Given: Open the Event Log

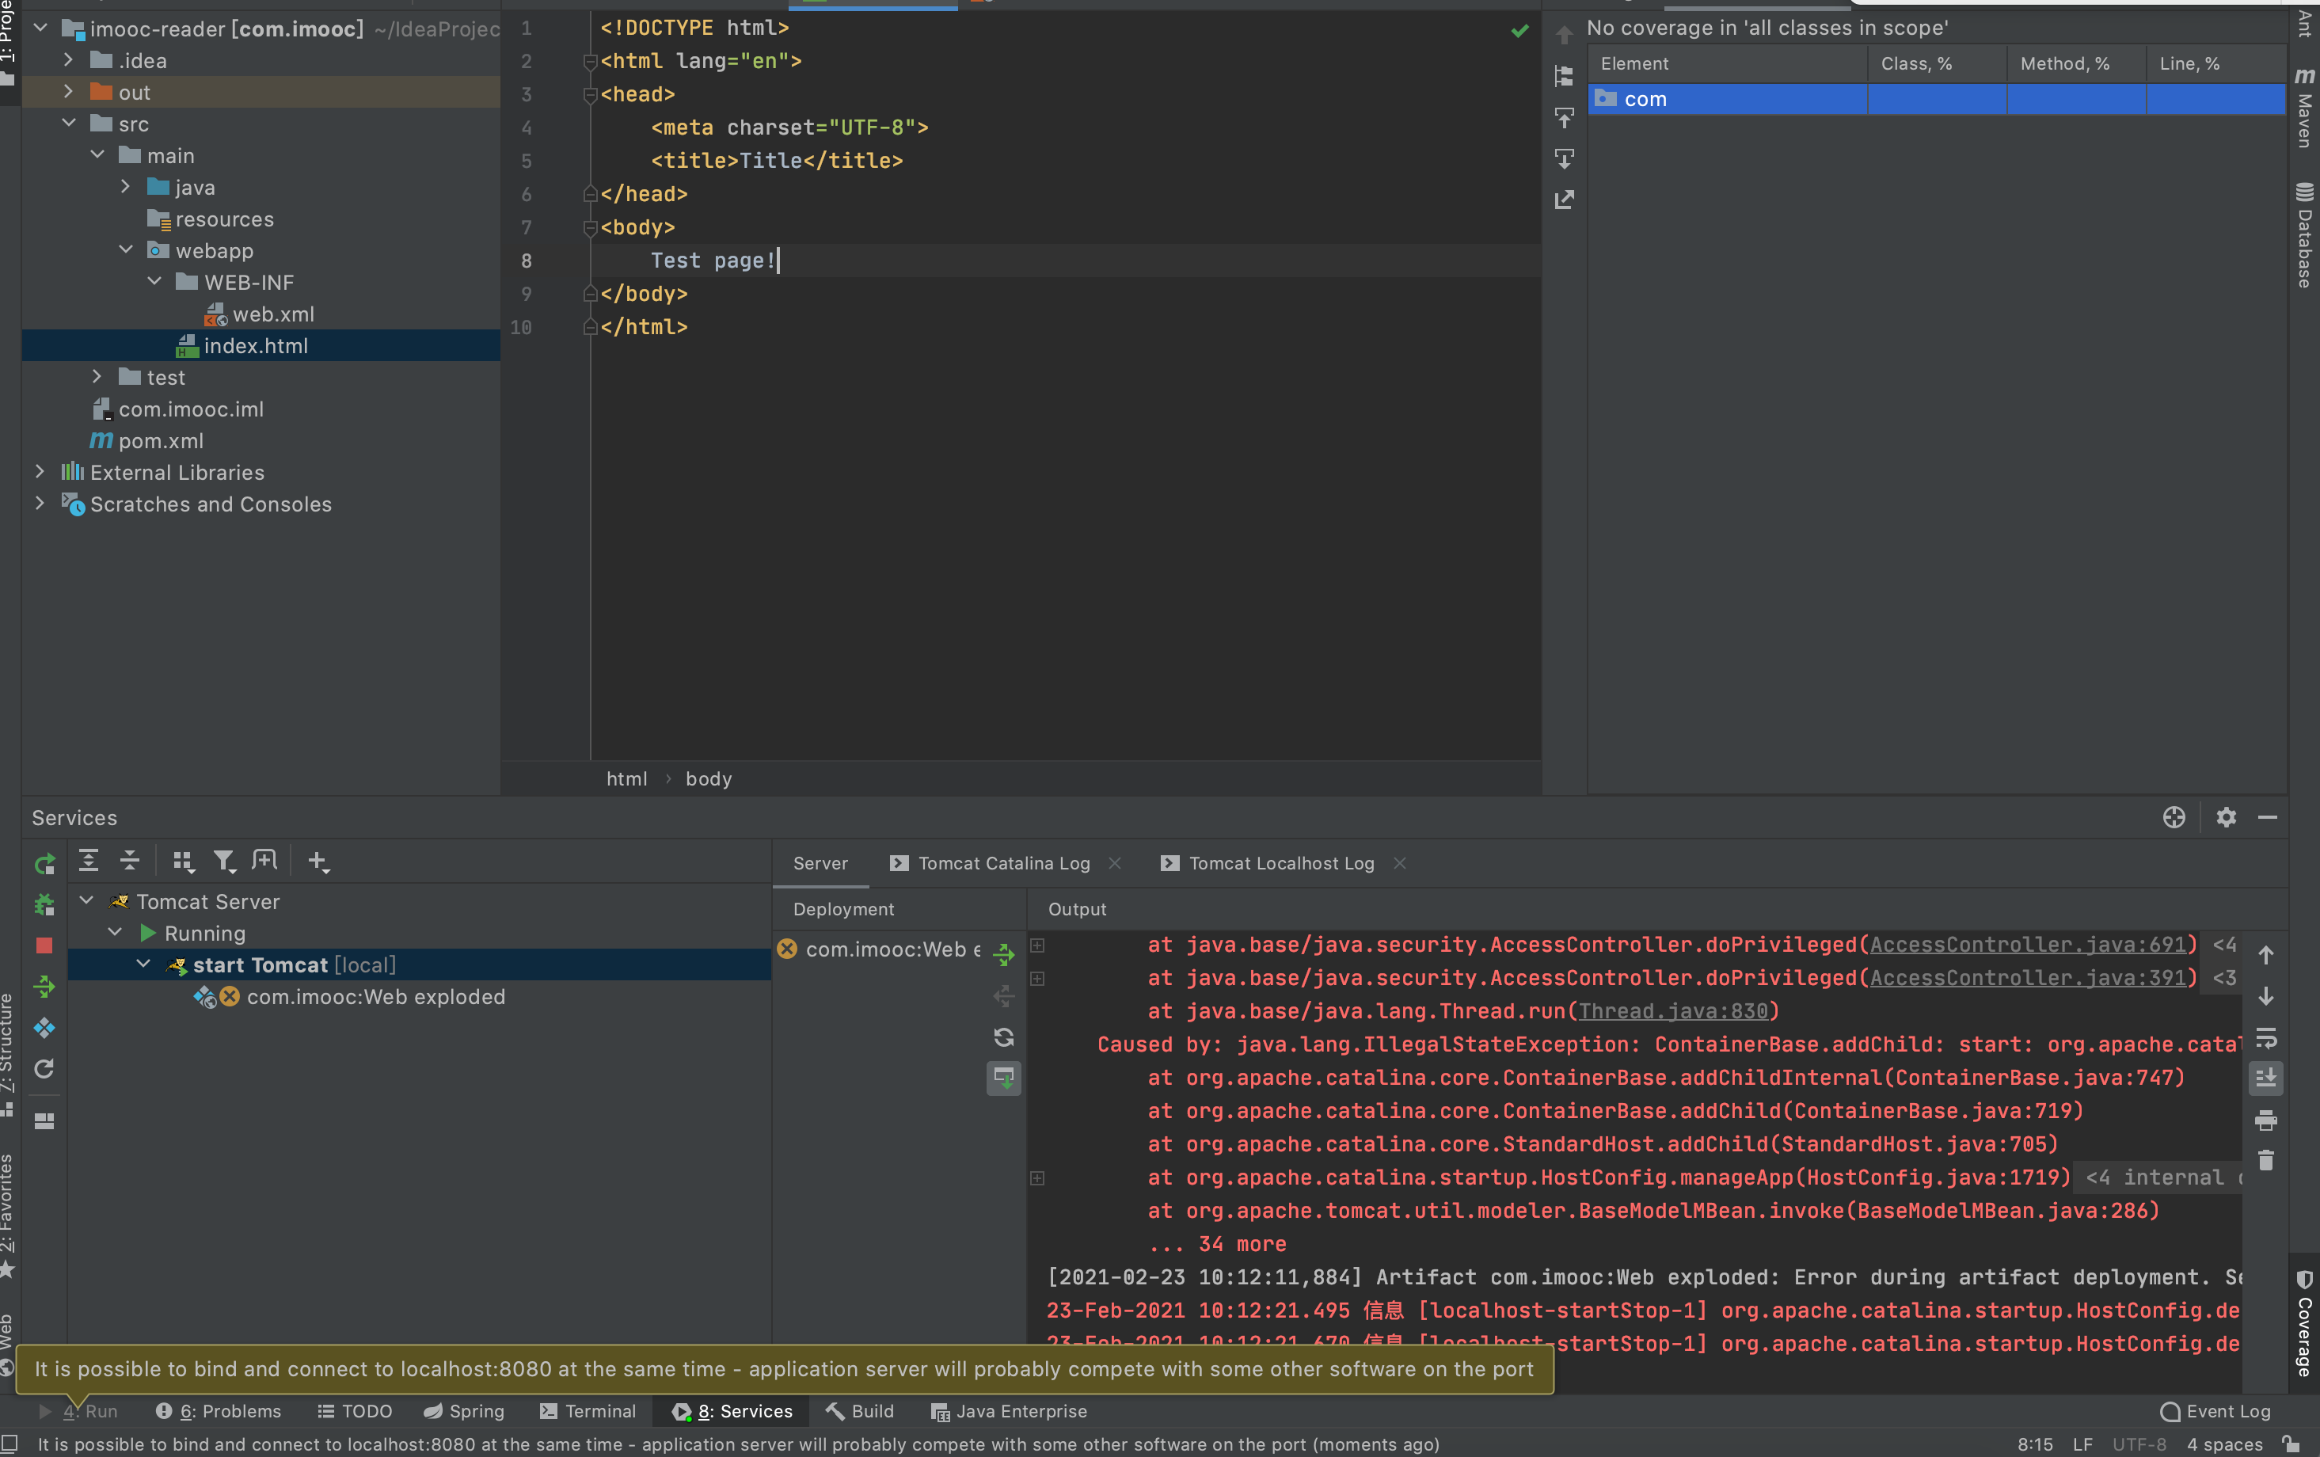Looking at the screenshot, I should (2216, 1411).
